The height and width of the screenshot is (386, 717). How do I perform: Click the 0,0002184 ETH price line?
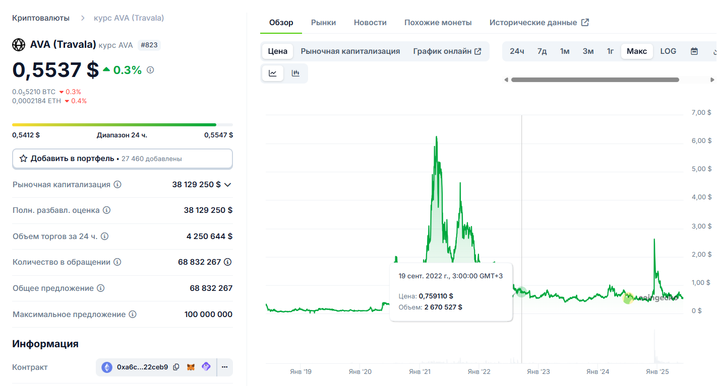coord(37,101)
